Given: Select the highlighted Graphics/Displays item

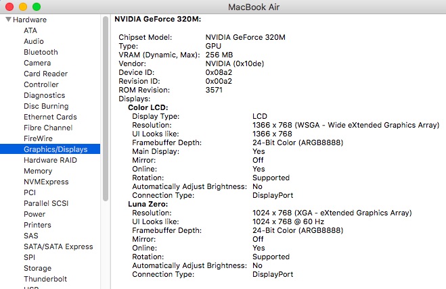Looking at the screenshot, I should (50, 149).
